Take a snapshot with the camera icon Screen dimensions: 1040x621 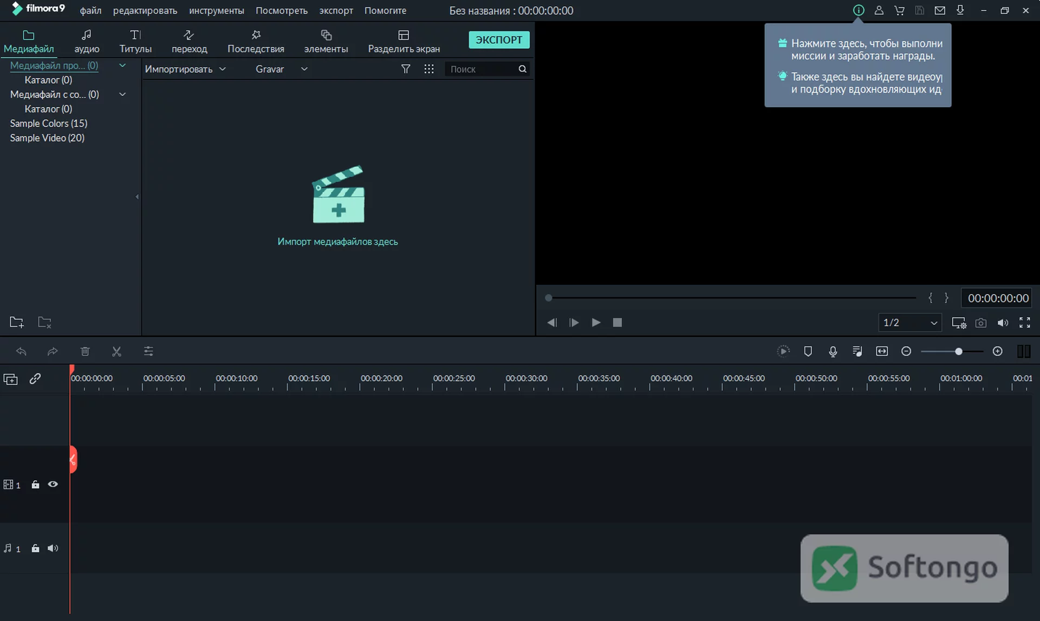980,323
